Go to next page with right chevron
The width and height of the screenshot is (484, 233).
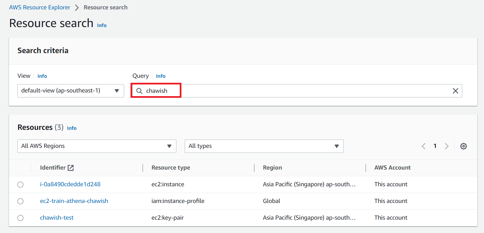[x=447, y=146]
